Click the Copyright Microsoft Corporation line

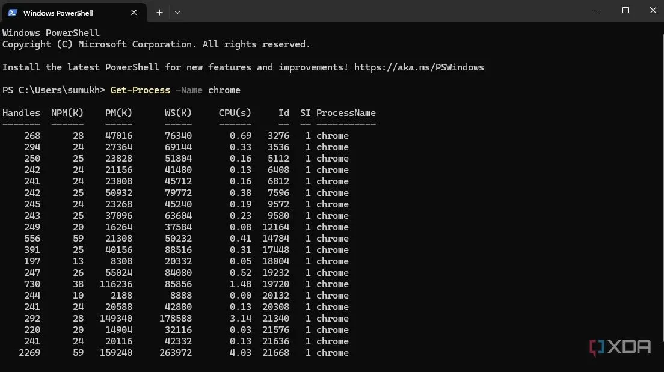(x=156, y=44)
